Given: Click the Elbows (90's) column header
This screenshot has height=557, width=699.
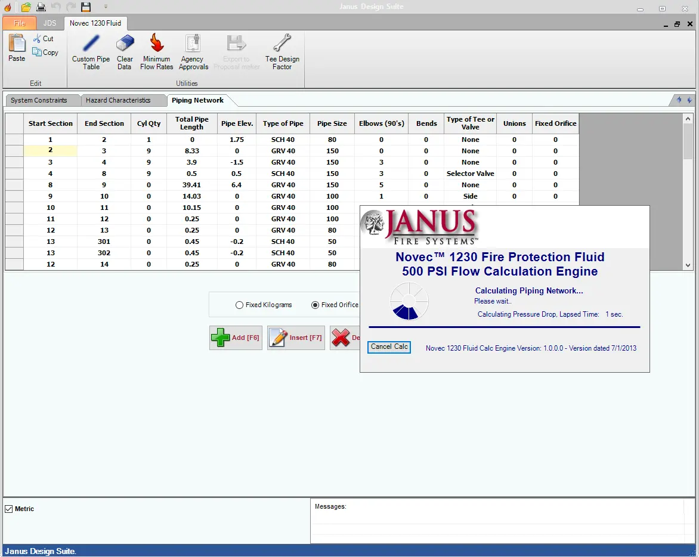Looking at the screenshot, I should tap(382, 123).
